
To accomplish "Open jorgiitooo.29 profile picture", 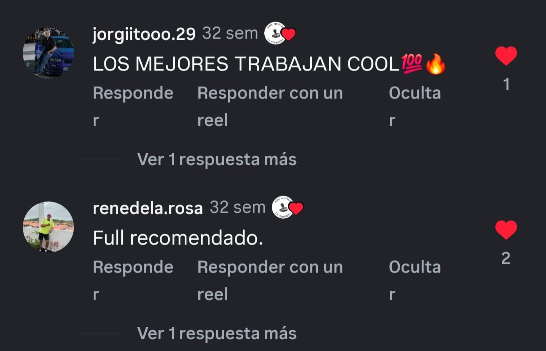I will (x=49, y=52).
